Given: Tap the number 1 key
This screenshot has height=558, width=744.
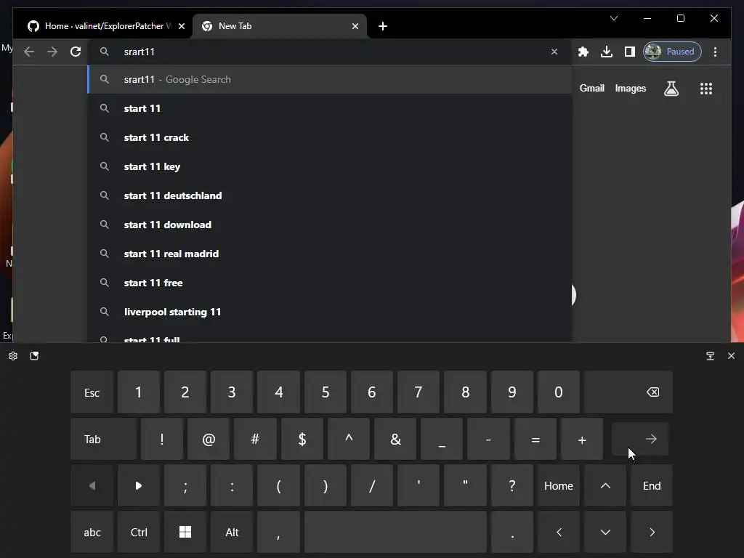Looking at the screenshot, I should click(x=138, y=392).
